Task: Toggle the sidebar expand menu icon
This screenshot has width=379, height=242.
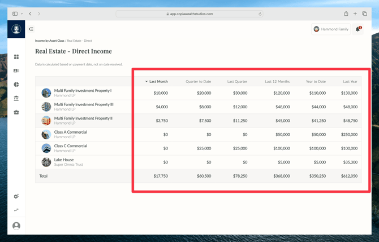Action: click(x=31, y=29)
